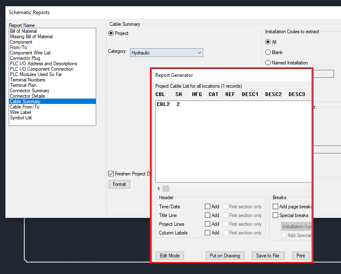Select Cable From/To report
Screen dimensions: 341x274
[x=52, y=107]
